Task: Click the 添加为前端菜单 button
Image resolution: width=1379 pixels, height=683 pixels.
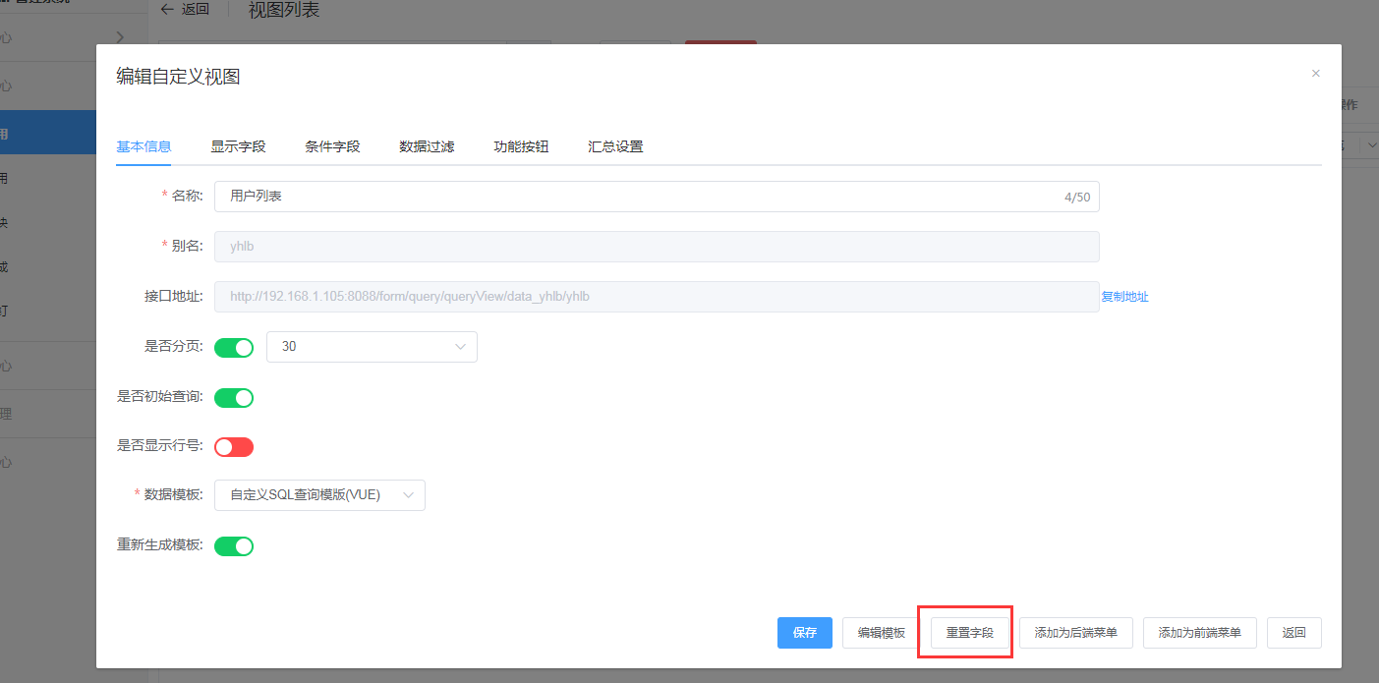Action: (x=1200, y=633)
